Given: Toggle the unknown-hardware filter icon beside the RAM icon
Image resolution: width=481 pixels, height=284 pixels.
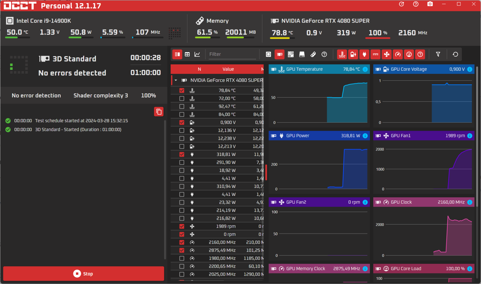Looking at the screenshot, I should click(324, 54).
